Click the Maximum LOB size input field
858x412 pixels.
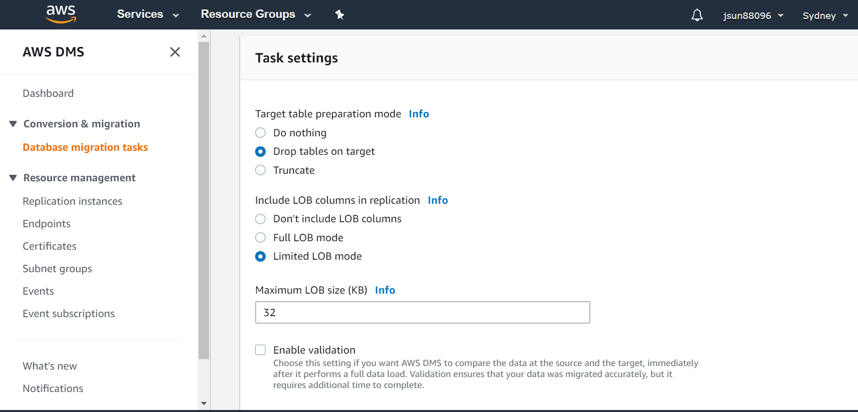pyautogui.click(x=422, y=313)
